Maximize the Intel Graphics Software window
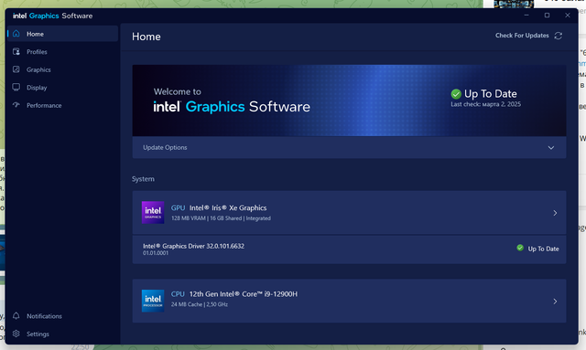Screen dimensions: 586x350 coord(547,16)
